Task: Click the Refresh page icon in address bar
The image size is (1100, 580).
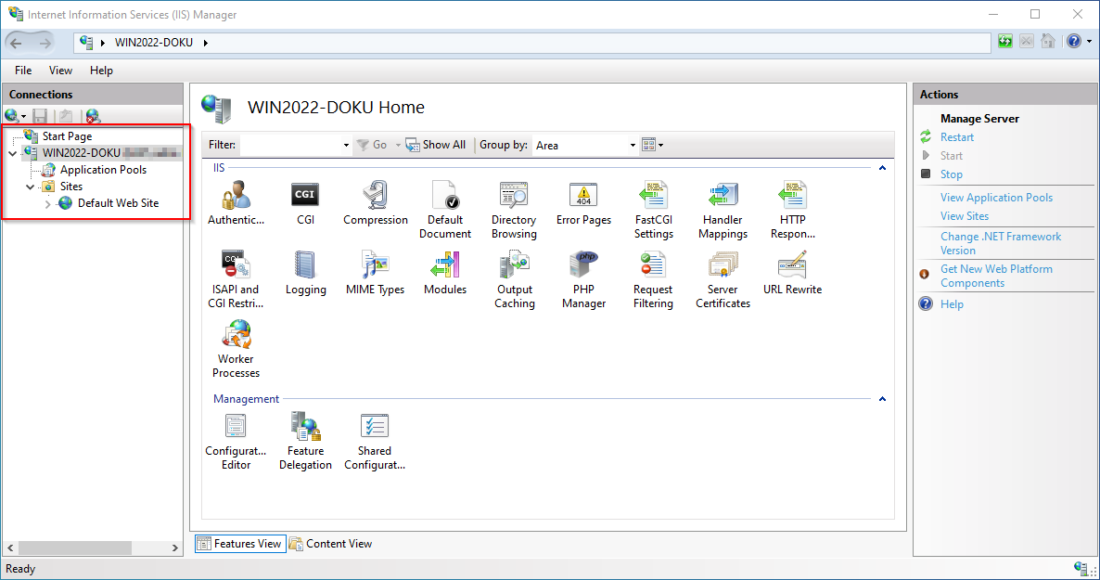Action: click(1005, 42)
